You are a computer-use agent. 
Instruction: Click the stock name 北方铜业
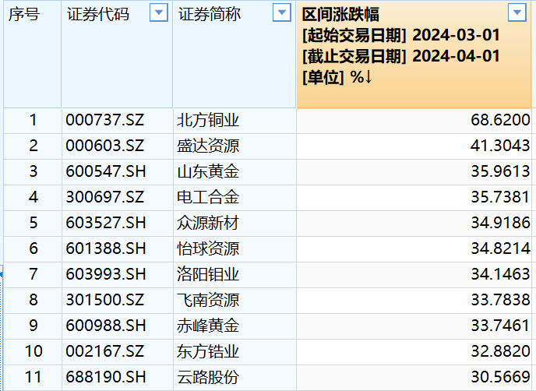pyautogui.click(x=208, y=120)
